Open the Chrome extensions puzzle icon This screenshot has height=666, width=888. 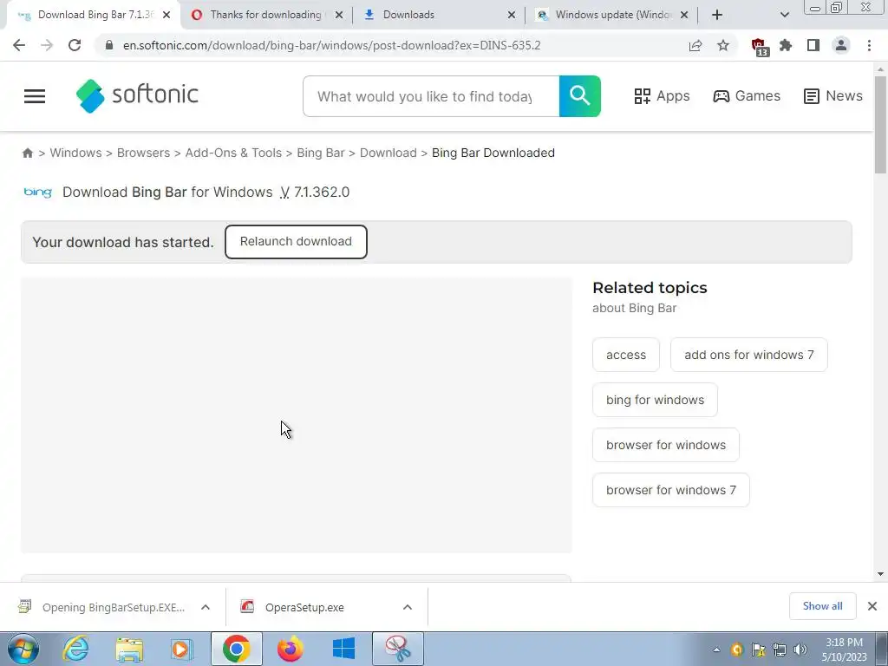(786, 45)
